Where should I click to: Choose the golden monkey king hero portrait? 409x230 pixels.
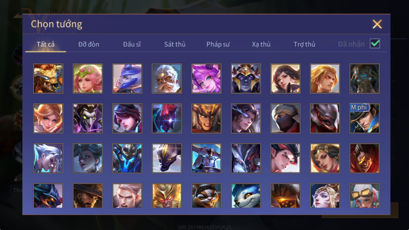(167, 196)
